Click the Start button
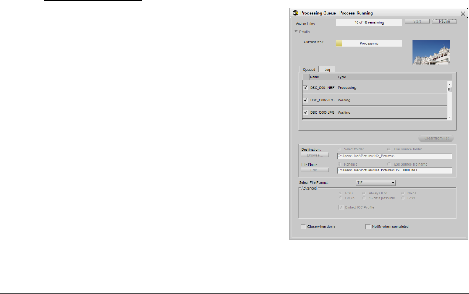Viewport: 469px width, 294px height. pos(417,21)
